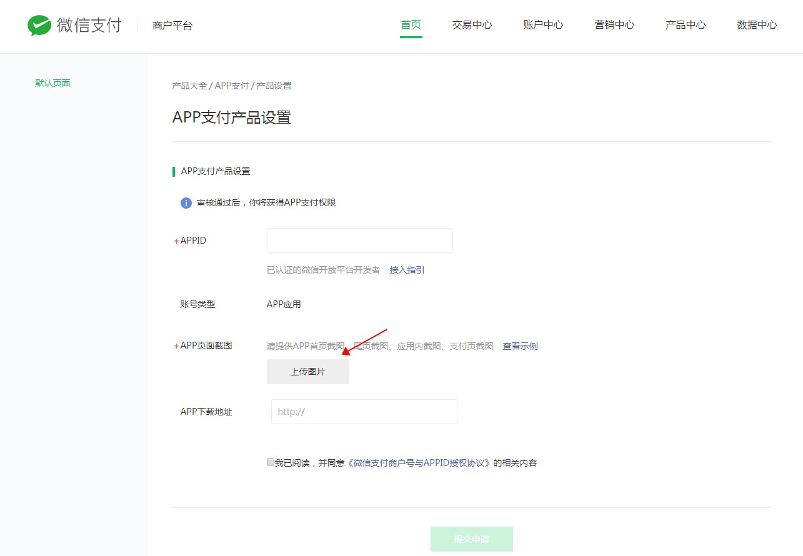
Task: View the 查看示例 link
Action: (520, 346)
